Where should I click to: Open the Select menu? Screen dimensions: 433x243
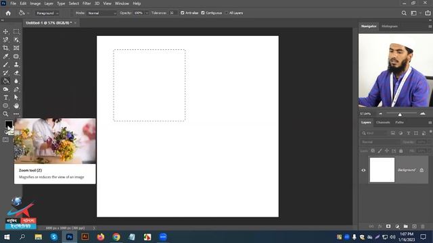(x=74, y=3)
